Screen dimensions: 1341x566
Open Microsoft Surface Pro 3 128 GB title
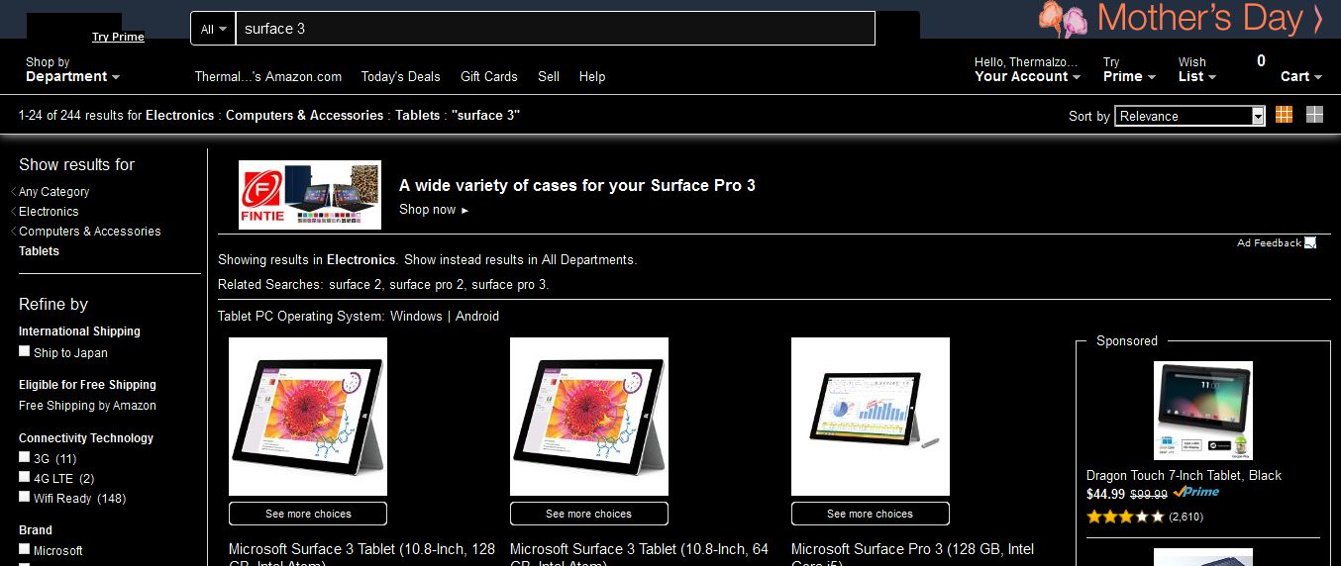[x=913, y=556]
